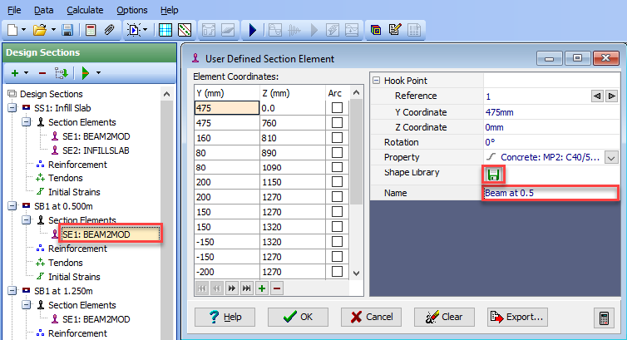The image size is (627, 340).
Task: Open the dropdown arrow beside the open folder icon
Action: click(x=53, y=30)
